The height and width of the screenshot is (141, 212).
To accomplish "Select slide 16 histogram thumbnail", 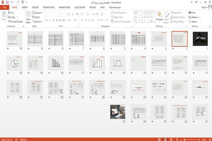I will click(97, 63).
